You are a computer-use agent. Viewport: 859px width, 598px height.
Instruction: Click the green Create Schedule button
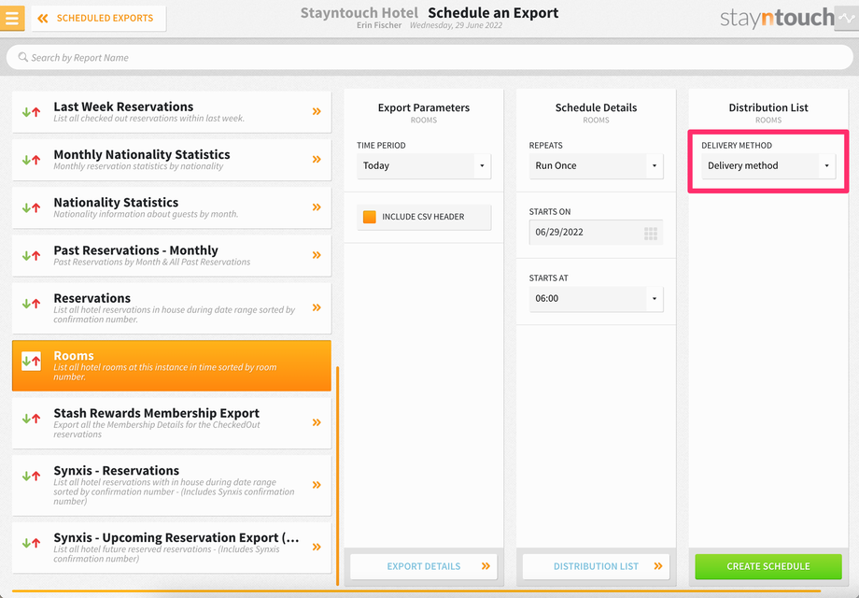click(768, 566)
